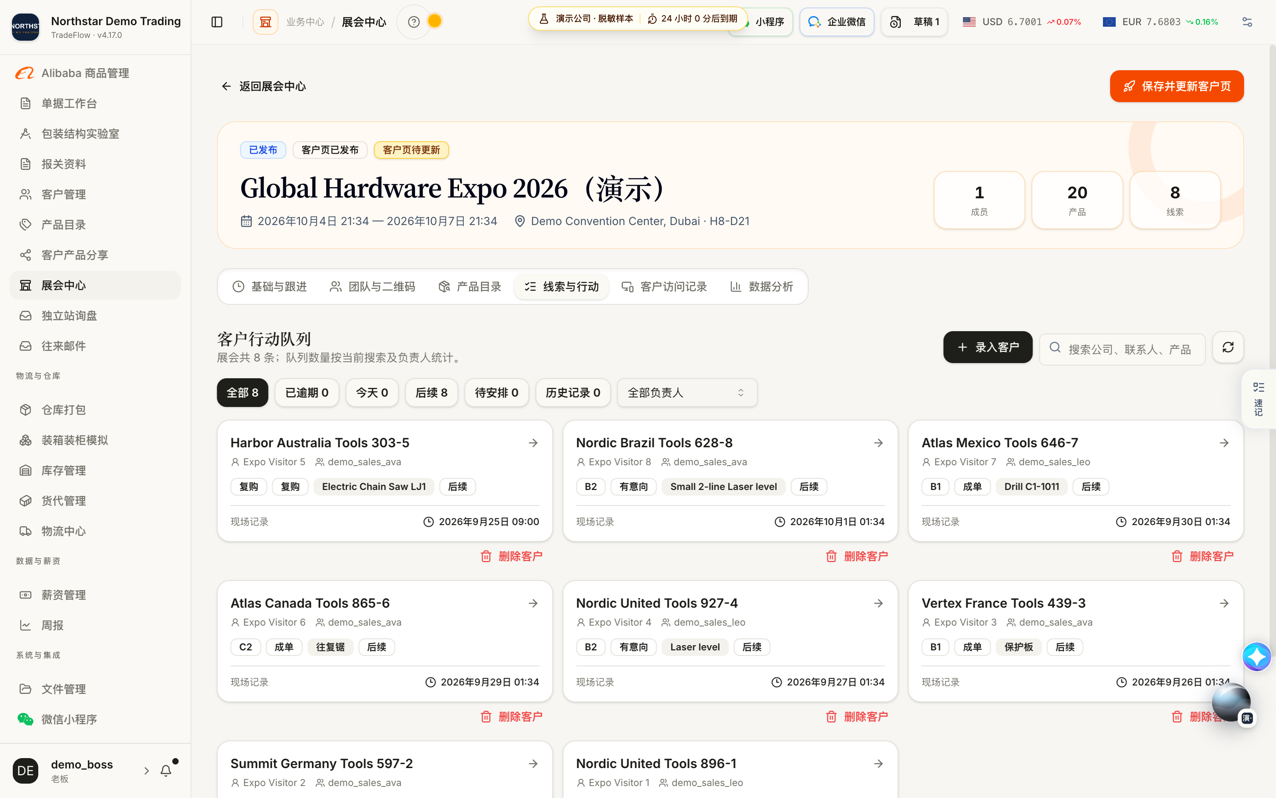Screen dimensions: 1276x798
Task: Open Atlas Mexico Tools 646-7 arrow
Action: point(1224,443)
